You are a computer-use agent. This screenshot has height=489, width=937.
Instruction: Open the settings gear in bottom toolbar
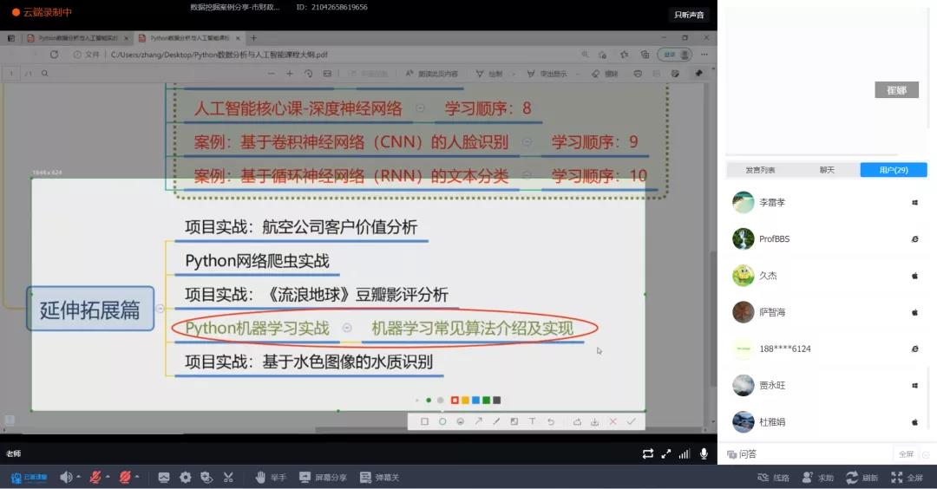click(x=185, y=477)
